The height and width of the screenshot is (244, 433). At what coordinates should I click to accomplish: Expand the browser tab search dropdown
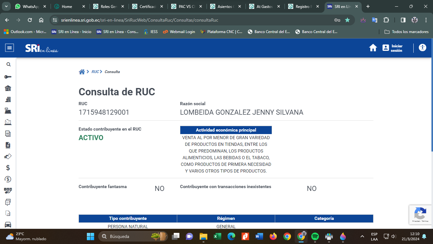tap(7, 6)
